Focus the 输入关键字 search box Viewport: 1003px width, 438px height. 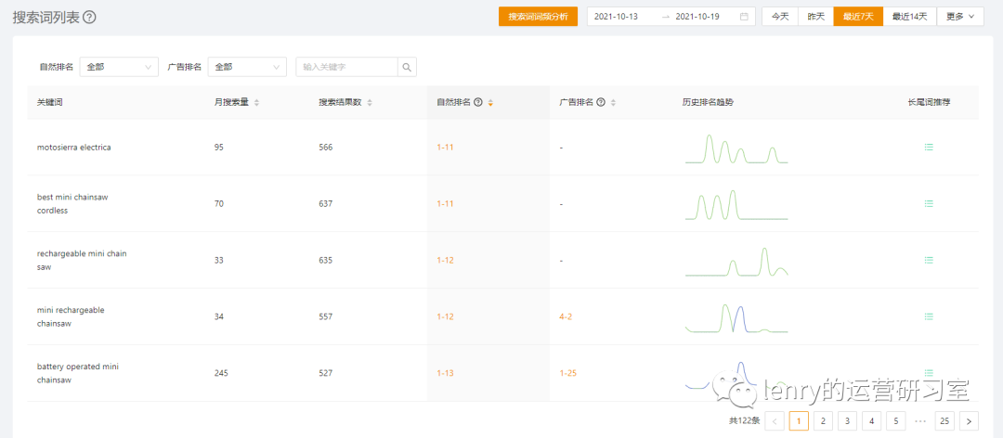coord(346,67)
